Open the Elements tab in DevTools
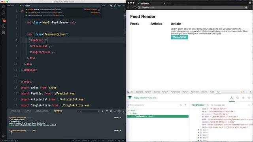 tap(140, 92)
